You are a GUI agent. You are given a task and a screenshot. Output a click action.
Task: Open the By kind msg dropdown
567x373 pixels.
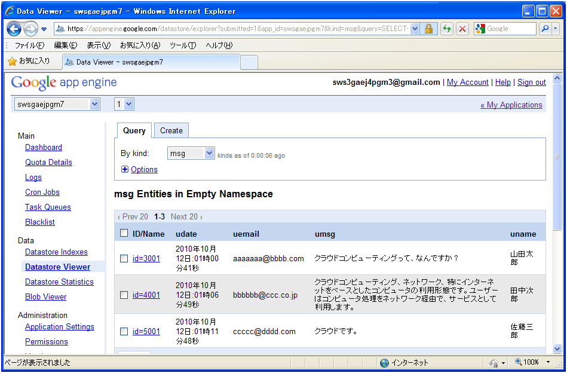click(x=191, y=154)
